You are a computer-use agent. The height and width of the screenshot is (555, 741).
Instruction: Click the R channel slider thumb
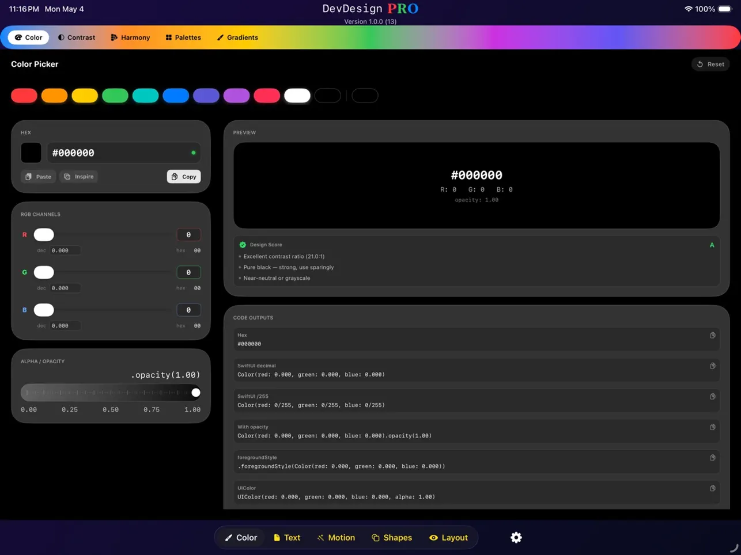(44, 234)
